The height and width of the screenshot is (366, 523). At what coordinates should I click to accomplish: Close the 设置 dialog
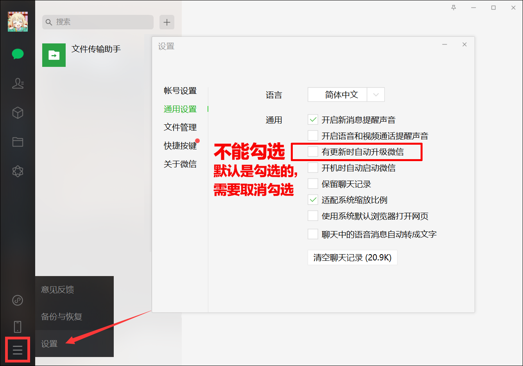(464, 45)
